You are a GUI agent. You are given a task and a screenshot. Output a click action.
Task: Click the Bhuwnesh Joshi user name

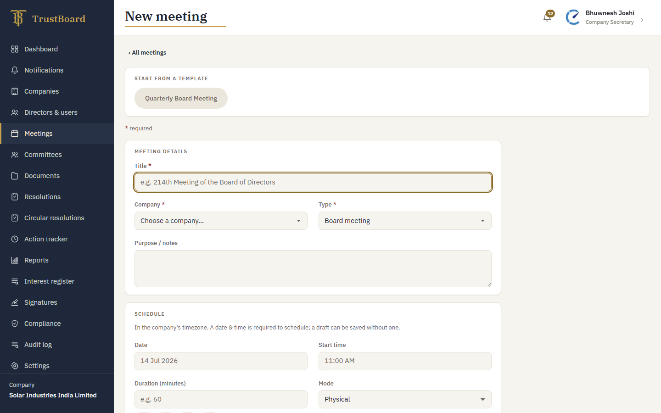(x=610, y=13)
